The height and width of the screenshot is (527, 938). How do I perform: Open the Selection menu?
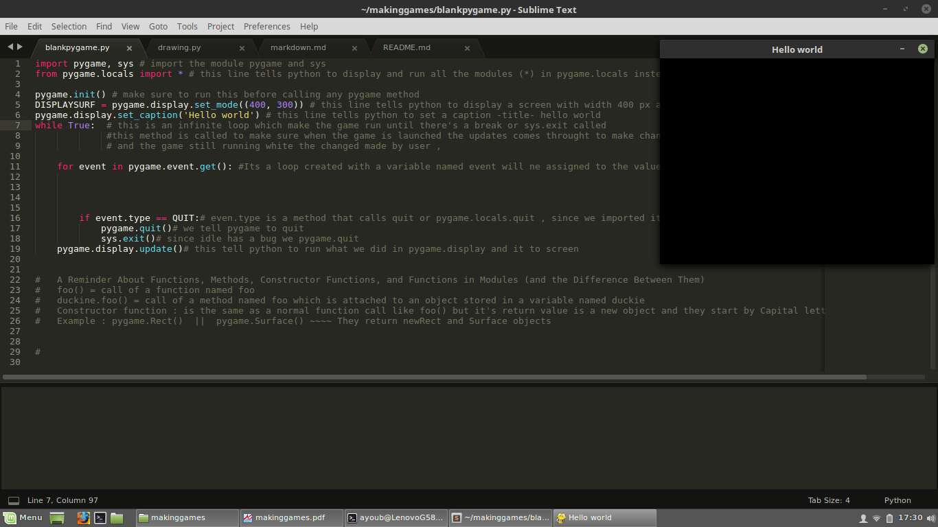tap(69, 26)
